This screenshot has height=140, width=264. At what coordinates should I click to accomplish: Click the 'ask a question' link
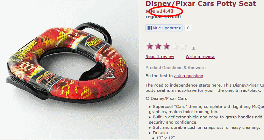coord(188,76)
